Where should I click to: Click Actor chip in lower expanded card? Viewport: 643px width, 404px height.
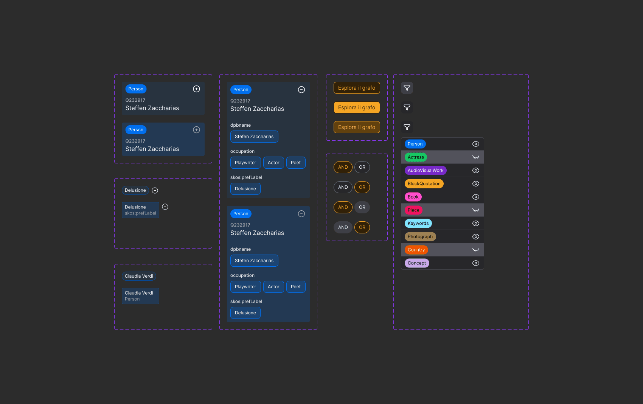[x=273, y=287]
